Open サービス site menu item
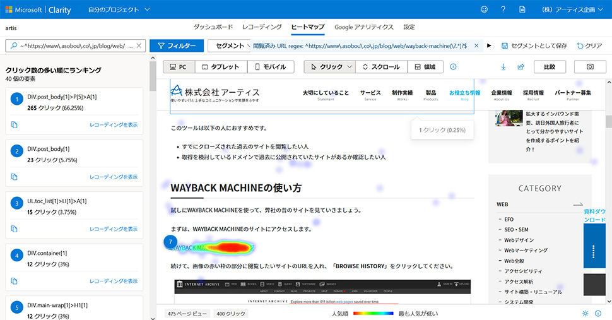612x320 pixels. pyautogui.click(x=370, y=95)
